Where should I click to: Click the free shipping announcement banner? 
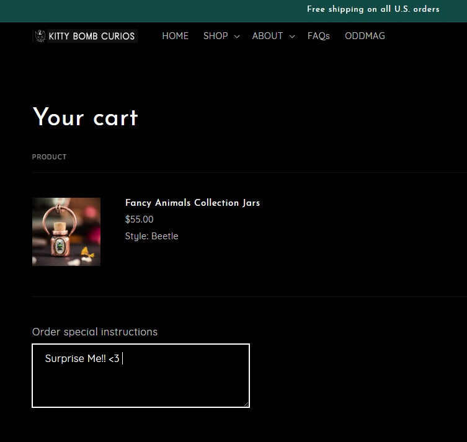373,9
